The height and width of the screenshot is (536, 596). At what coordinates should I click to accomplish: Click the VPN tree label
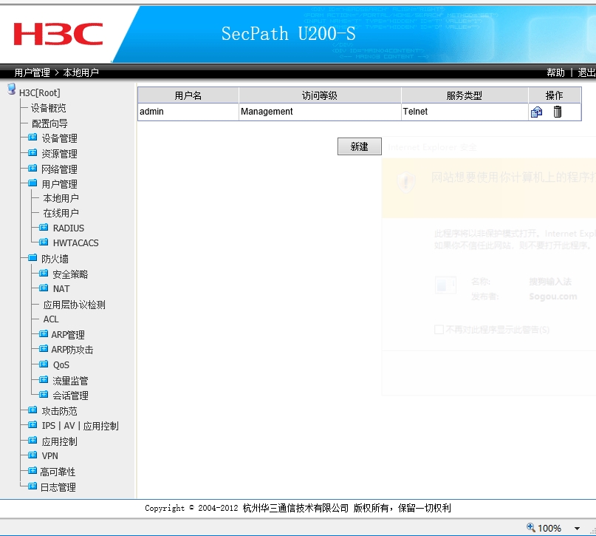tap(49, 455)
